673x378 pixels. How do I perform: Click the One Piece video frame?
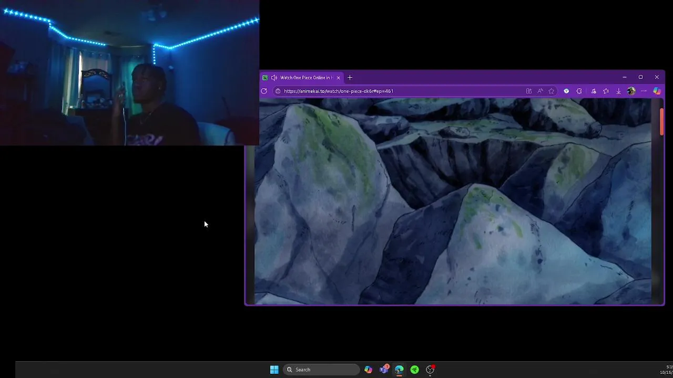click(453, 201)
